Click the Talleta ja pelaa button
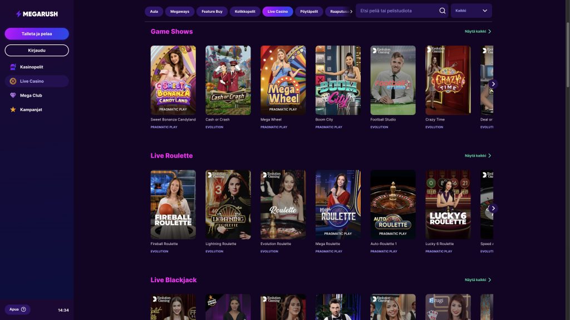This screenshot has width=570, height=320. [x=37, y=34]
